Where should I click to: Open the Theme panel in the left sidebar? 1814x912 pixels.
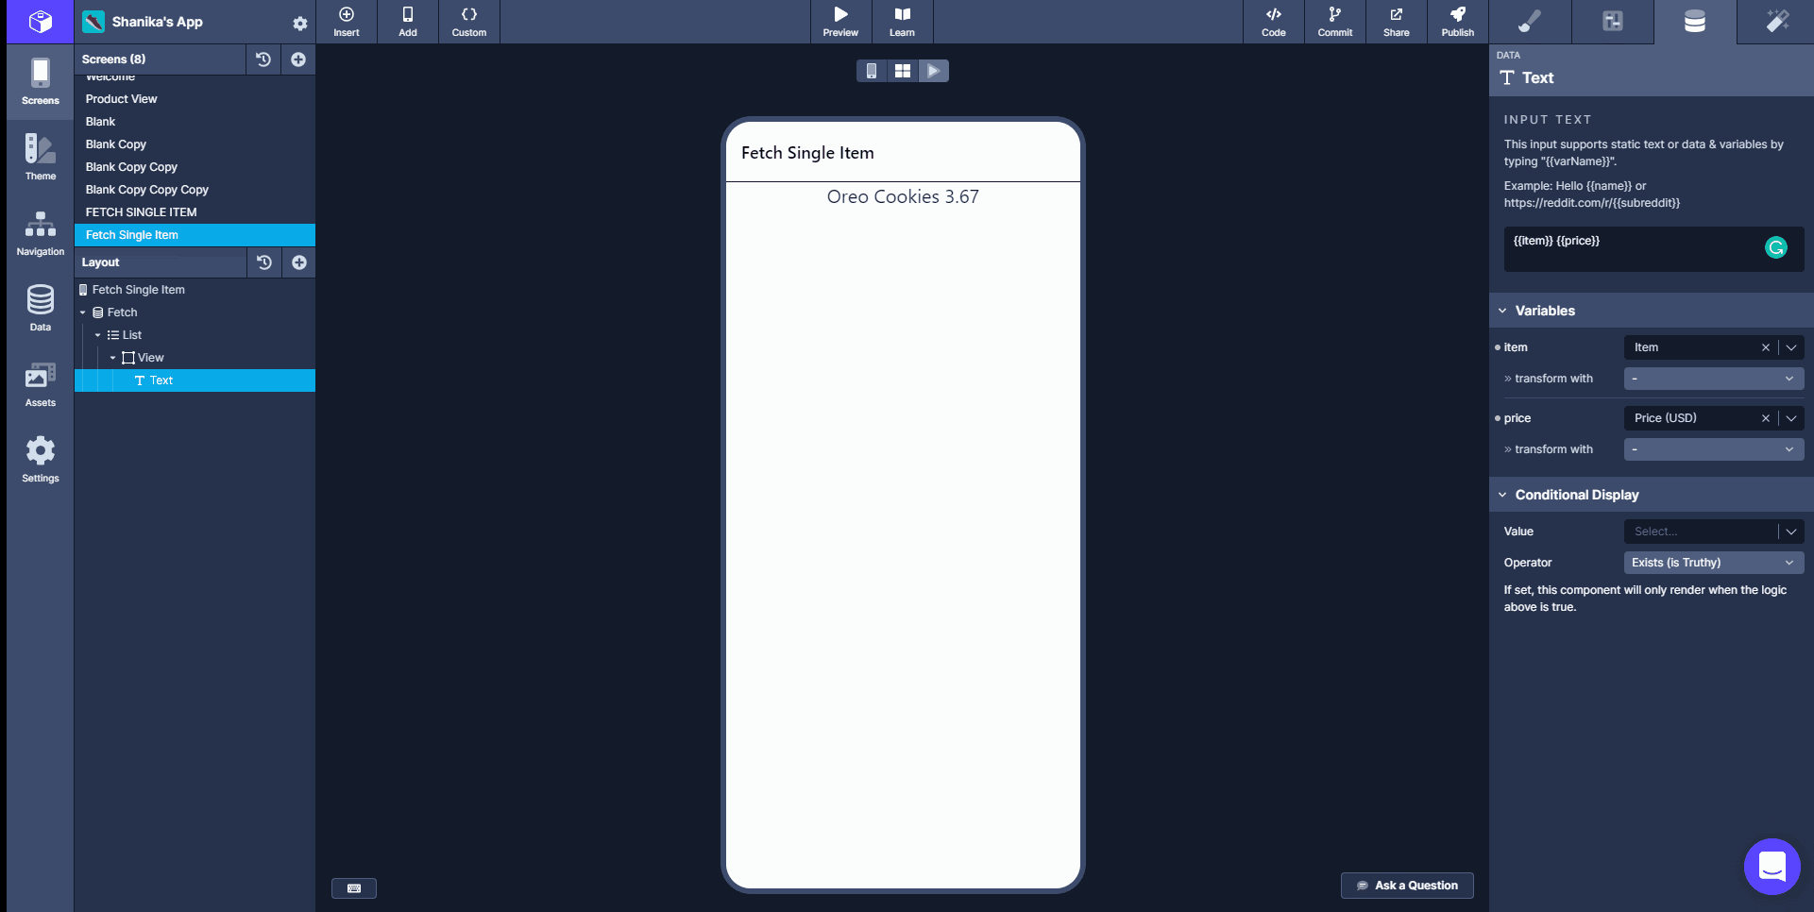click(x=40, y=158)
